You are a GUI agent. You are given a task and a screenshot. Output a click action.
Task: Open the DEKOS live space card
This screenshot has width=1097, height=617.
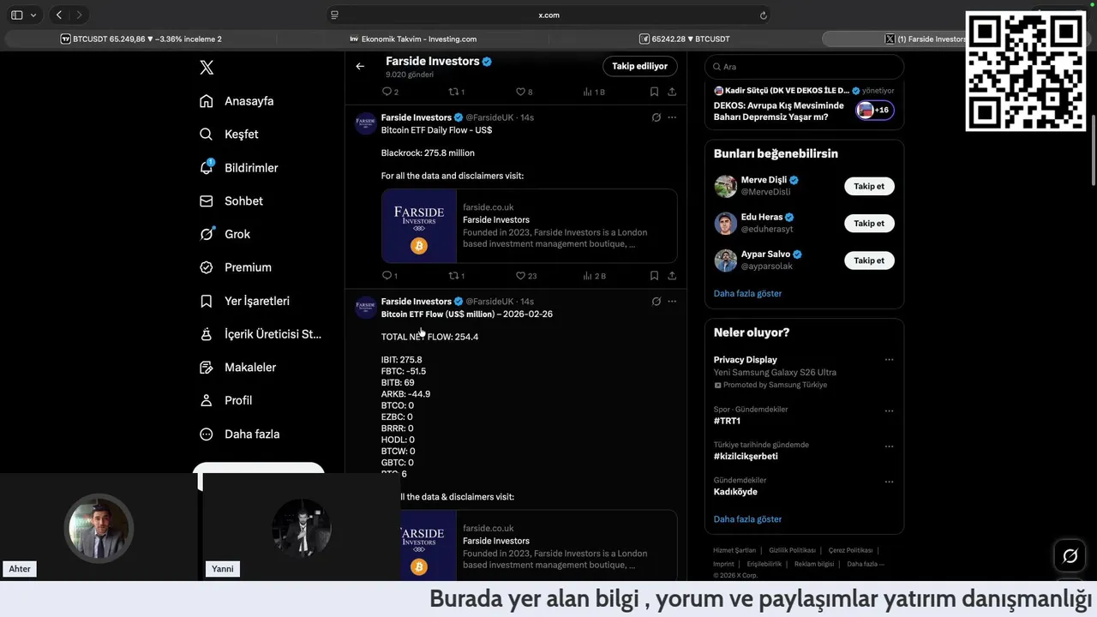(x=804, y=105)
